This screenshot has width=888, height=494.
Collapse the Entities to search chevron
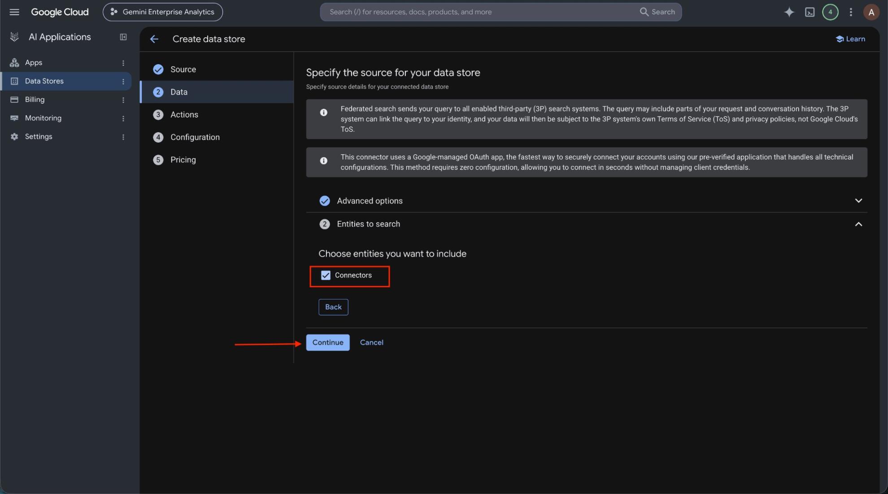(858, 224)
